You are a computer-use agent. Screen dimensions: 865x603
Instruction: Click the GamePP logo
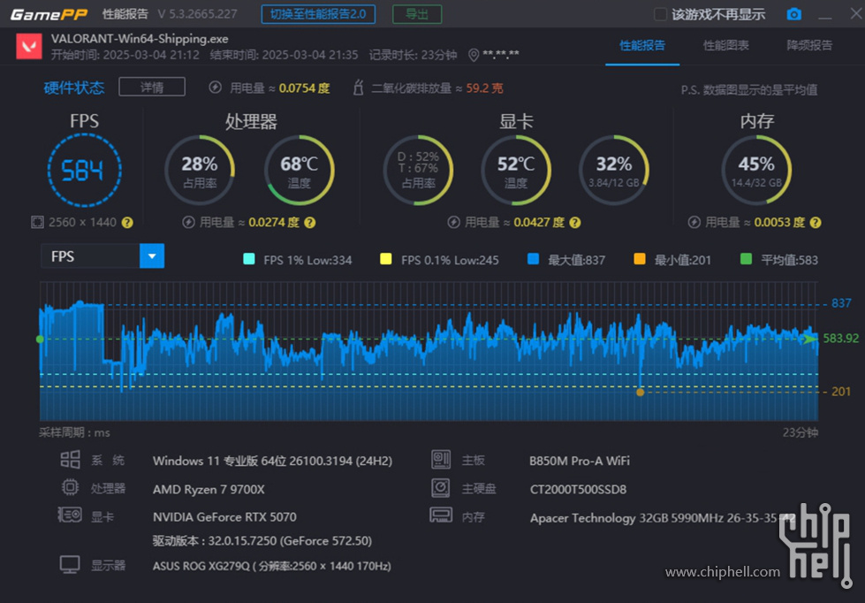pyautogui.click(x=49, y=14)
